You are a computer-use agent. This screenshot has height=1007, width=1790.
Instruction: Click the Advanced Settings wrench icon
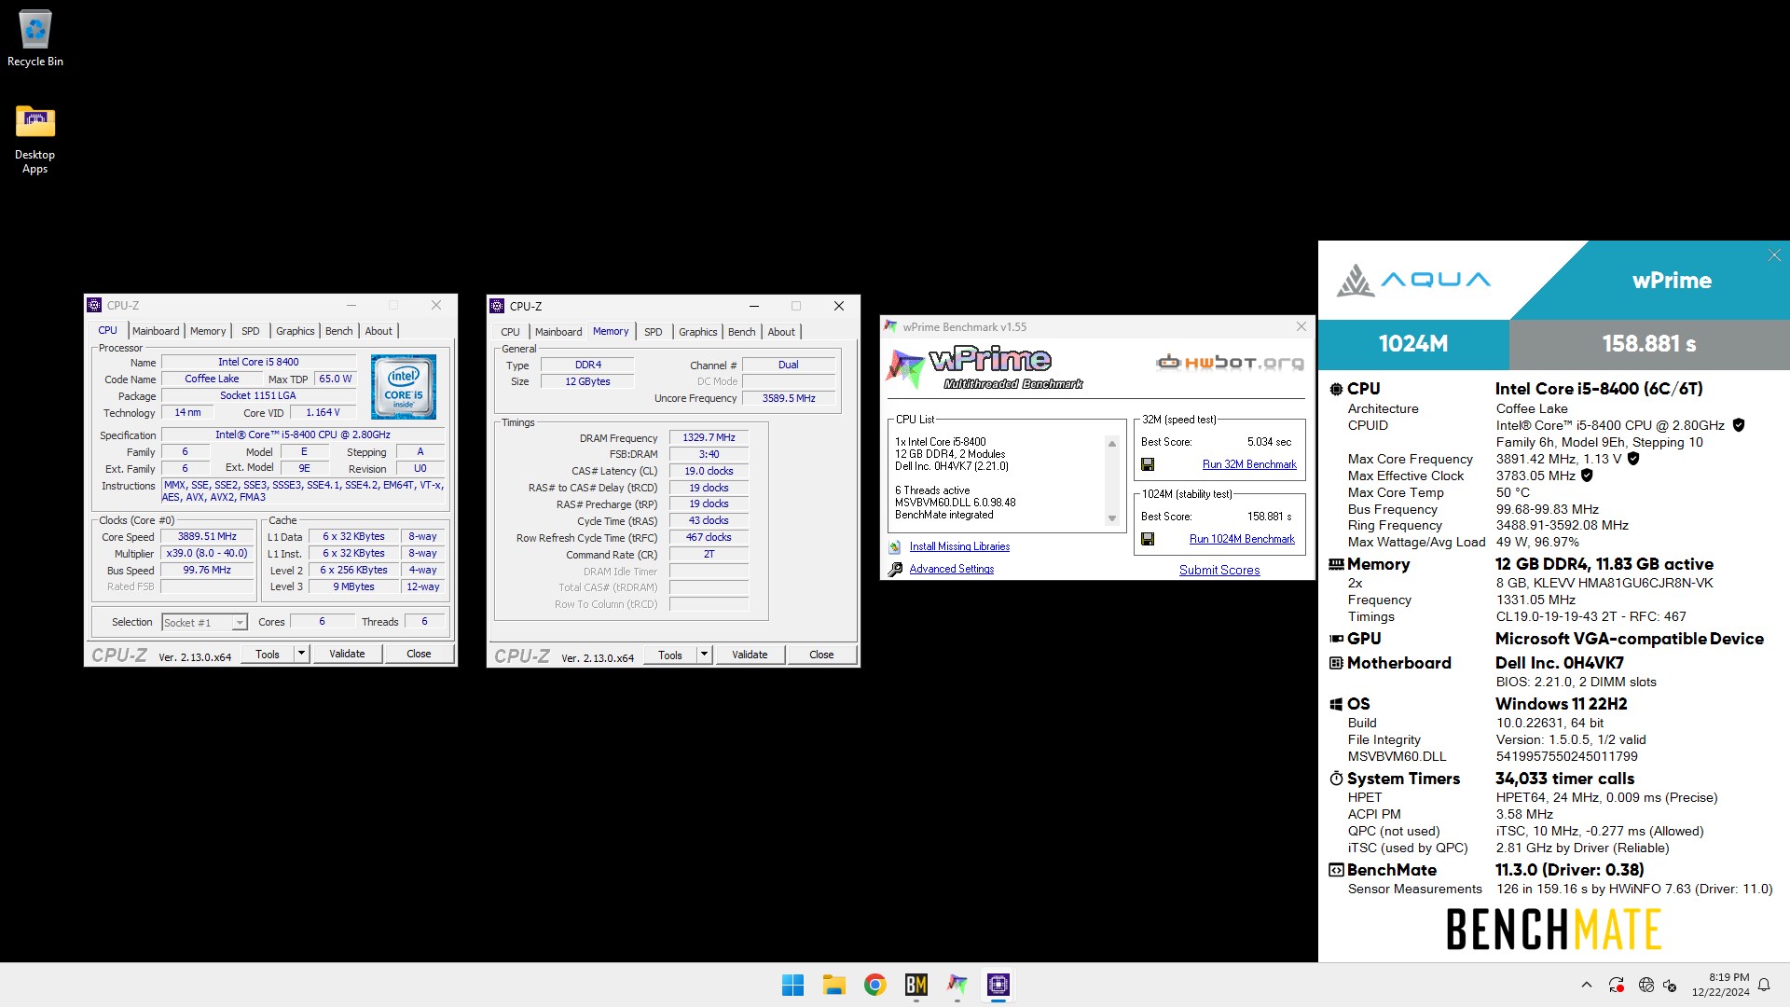click(895, 569)
